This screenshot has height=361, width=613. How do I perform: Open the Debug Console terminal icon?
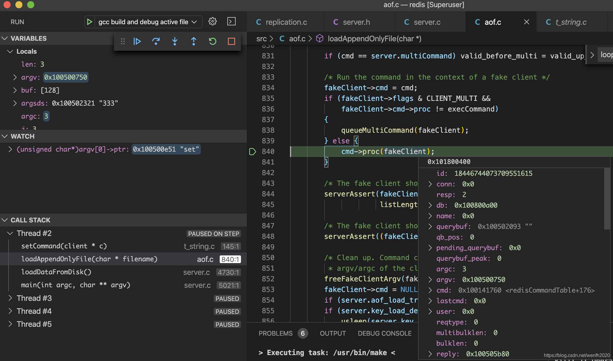tap(231, 22)
